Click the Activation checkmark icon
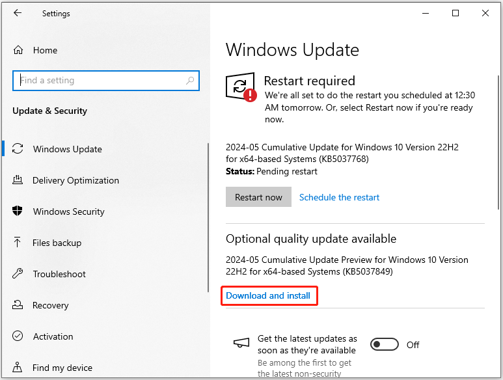This screenshot has height=380, width=503. click(x=18, y=336)
